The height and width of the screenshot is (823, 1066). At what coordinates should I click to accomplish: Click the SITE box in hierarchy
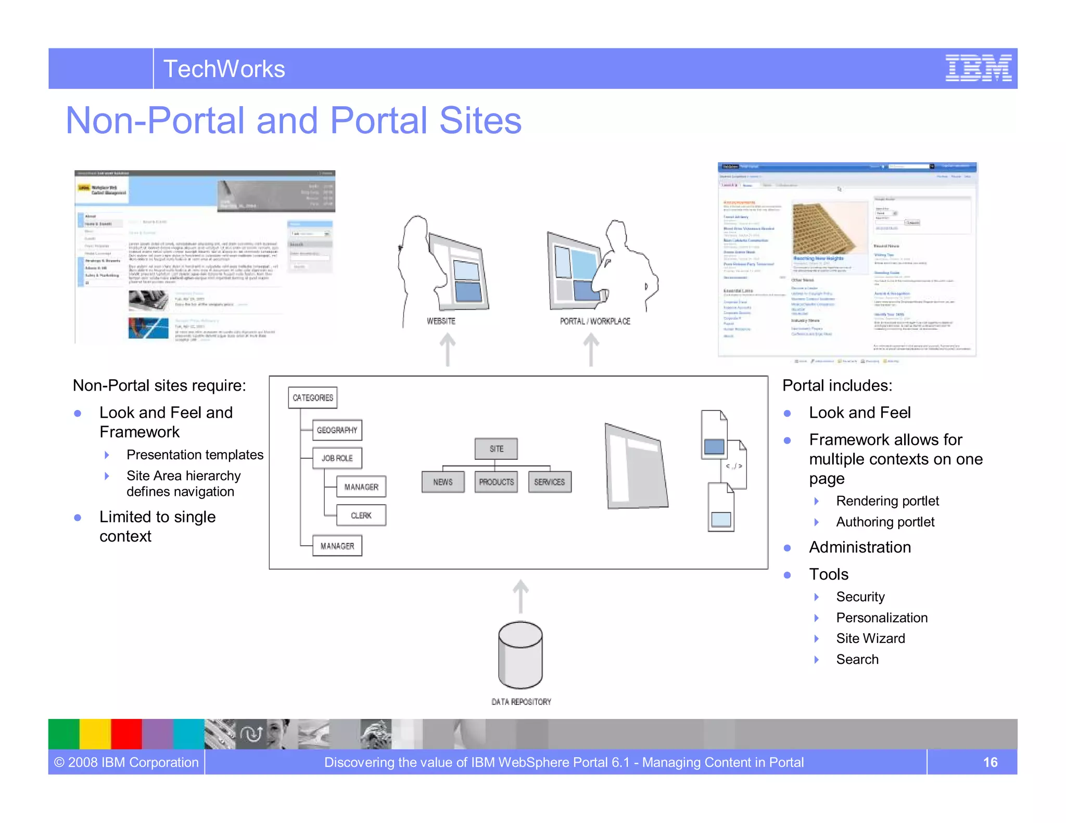(496, 449)
